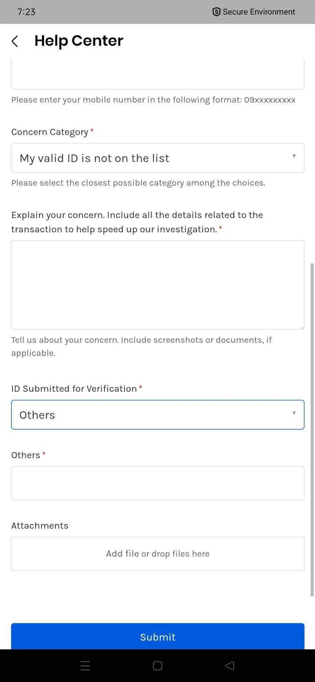The width and height of the screenshot is (315, 682).
Task: Open the ID Submitted for Verification dropdown
Action: [x=158, y=415]
